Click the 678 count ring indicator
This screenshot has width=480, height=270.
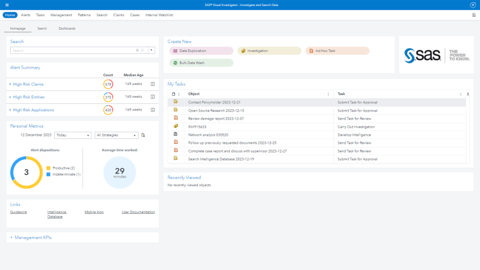click(x=108, y=84)
